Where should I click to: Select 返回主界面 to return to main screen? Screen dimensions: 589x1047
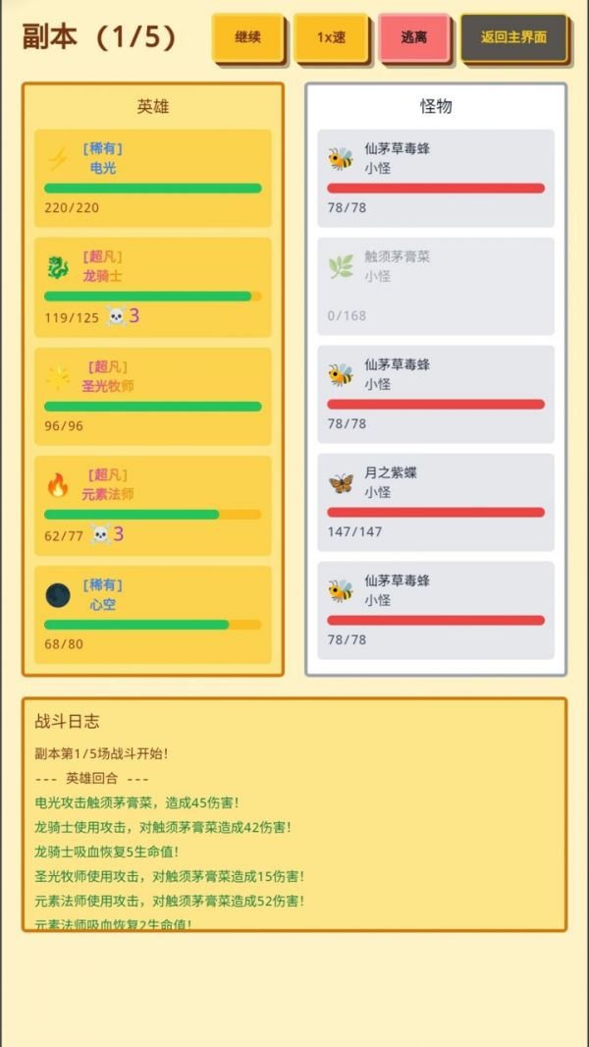click(x=516, y=36)
